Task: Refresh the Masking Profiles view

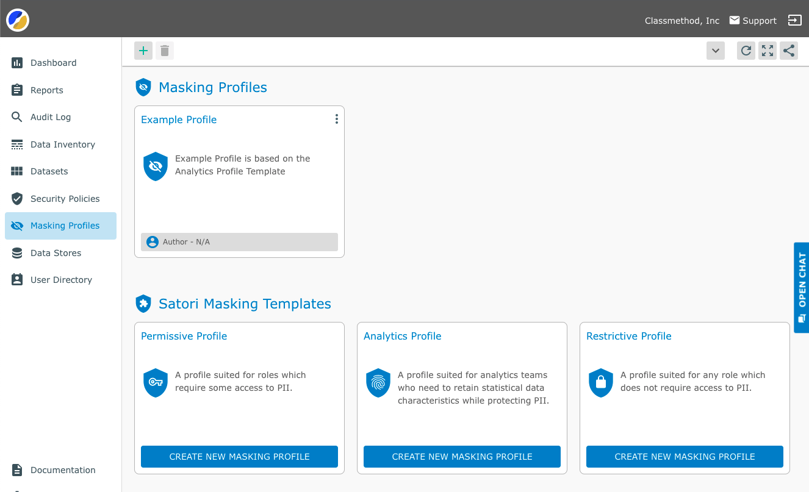Action: 746,51
